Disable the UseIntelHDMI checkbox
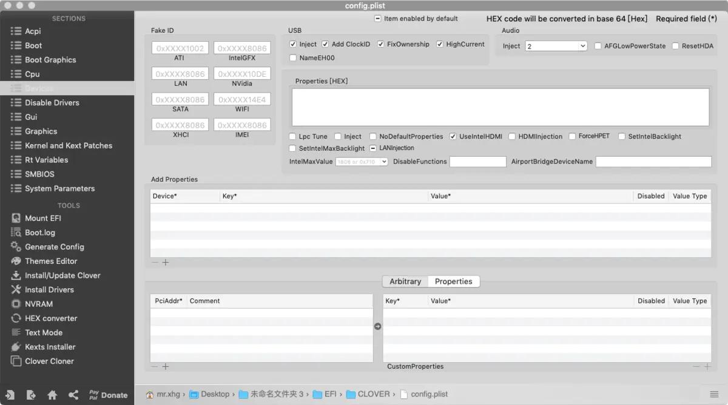This screenshot has width=728, height=405. pyautogui.click(x=453, y=136)
